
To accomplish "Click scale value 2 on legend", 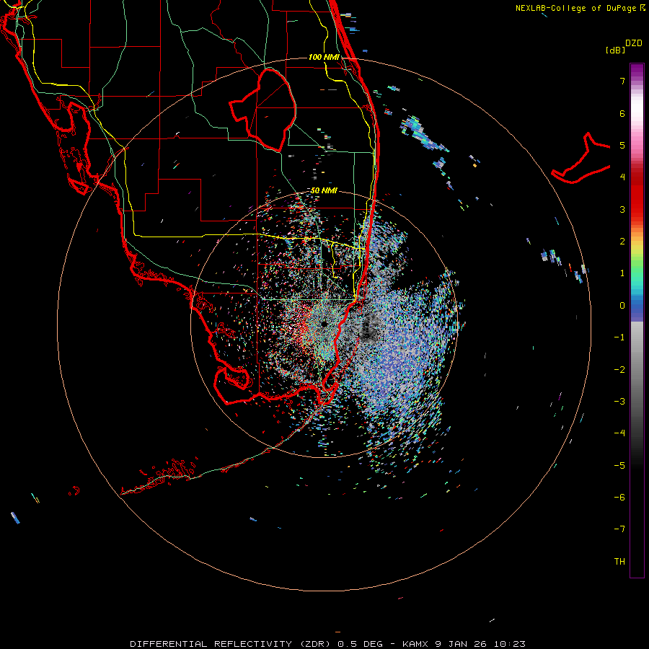I will tap(622, 241).
